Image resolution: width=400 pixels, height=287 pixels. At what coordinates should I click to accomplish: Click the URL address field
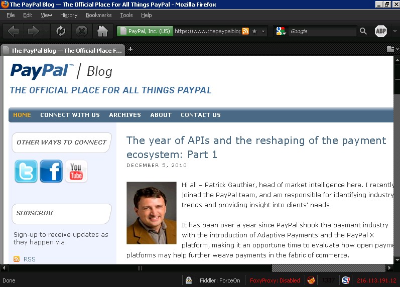[207, 31]
